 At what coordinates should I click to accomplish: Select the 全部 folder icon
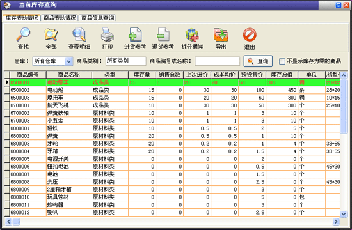tap(51, 34)
